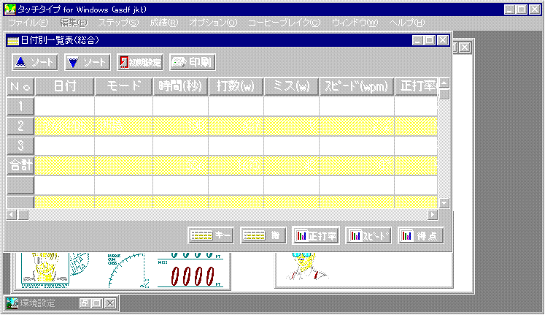Click the ascending sort button (up triangle)

click(x=35, y=62)
